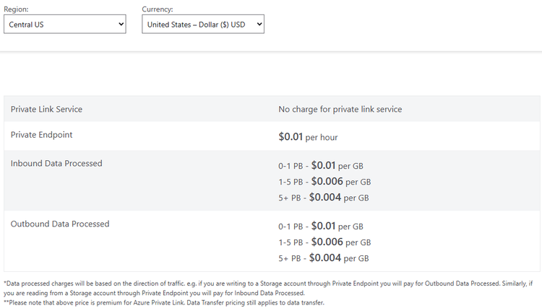The height and width of the screenshot is (308, 542).
Task: Click the $0.01 per hour price
Action: tap(308, 136)
